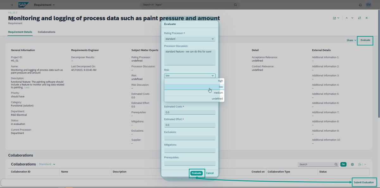Click the Collaboration Type column header

(x=279, y=172)
